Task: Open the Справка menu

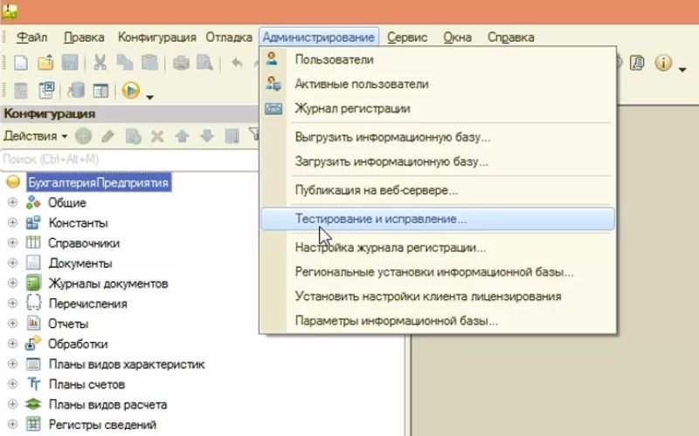Action: click(511, 37)
